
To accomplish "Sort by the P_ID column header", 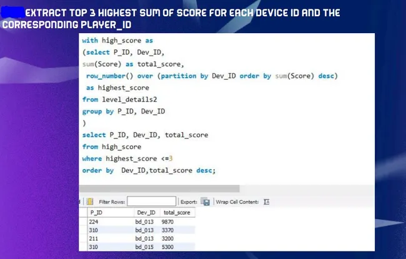I will [111, 212].
